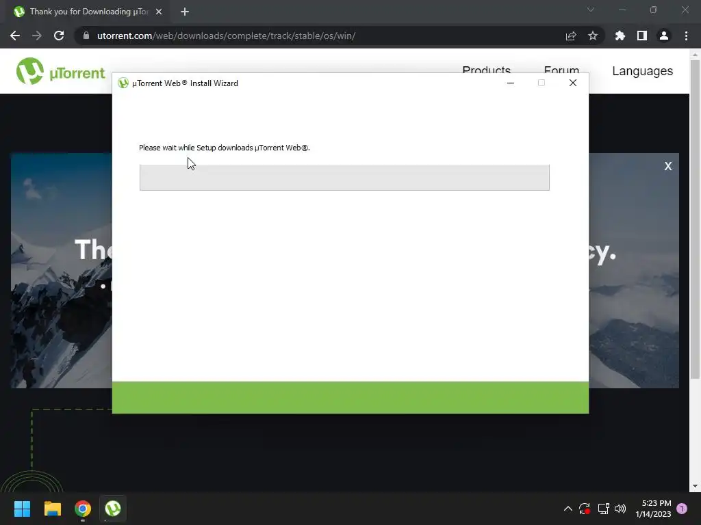Close the µTorrent Web Install Wizard
This screenshot has width=701, height=525.
[573, 83]
